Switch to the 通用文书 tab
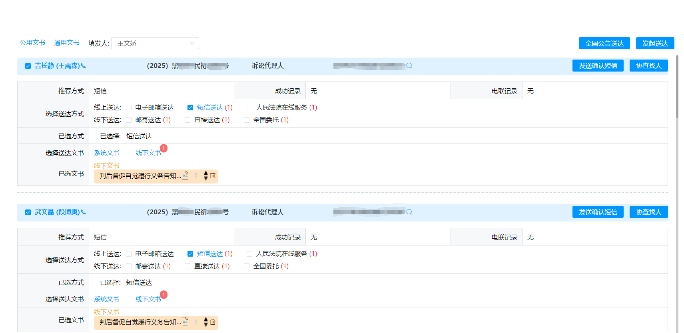Image resolution: width=684 pixels, height=333 pixels. pyautogui.click(x=67, y=43)
